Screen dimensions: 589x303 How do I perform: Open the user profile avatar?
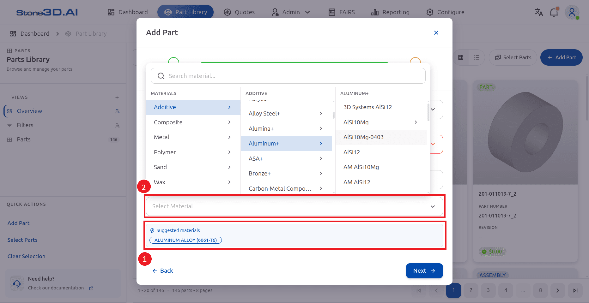[x=572, y=12]
